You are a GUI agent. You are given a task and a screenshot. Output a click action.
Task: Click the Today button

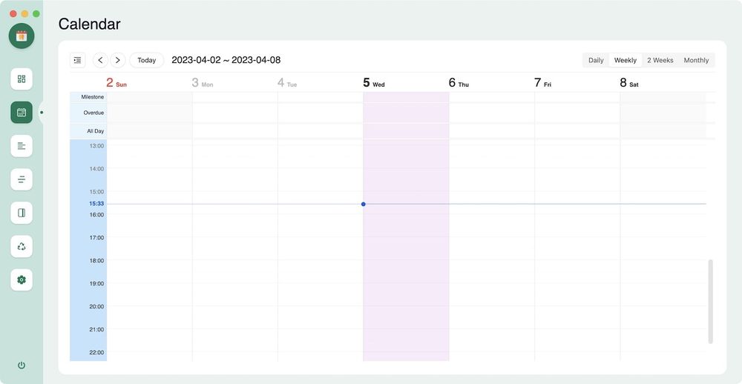point(147,60)
